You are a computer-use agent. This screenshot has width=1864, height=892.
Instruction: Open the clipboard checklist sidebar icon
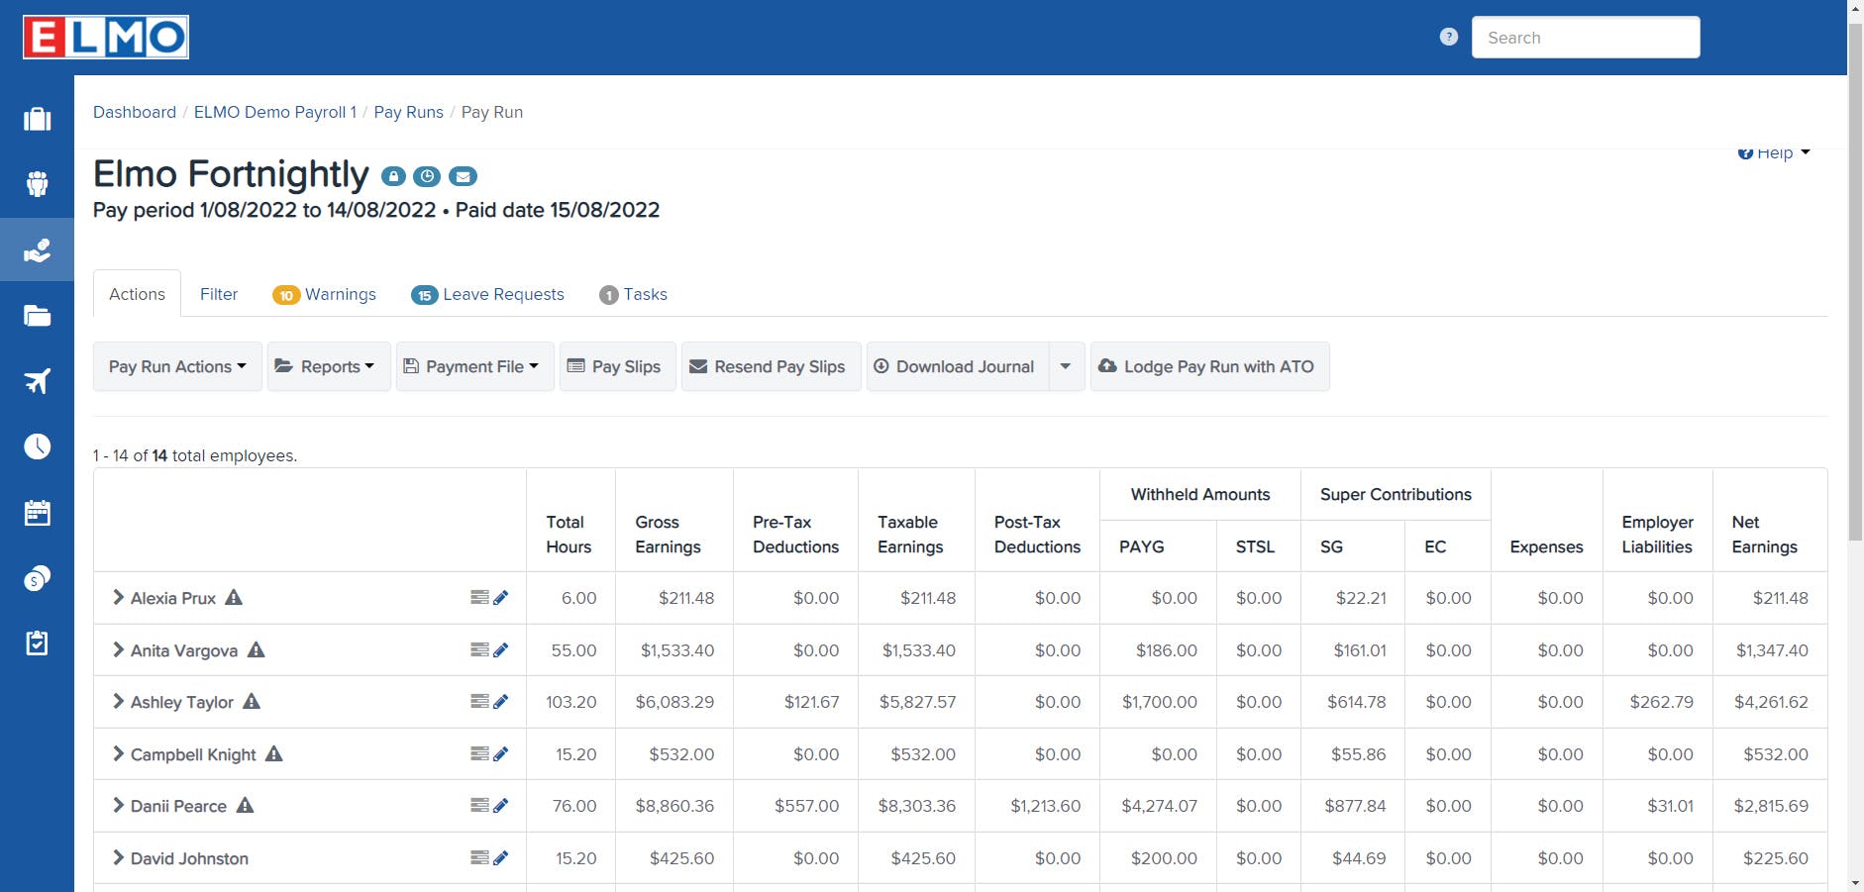coord(37,643)
